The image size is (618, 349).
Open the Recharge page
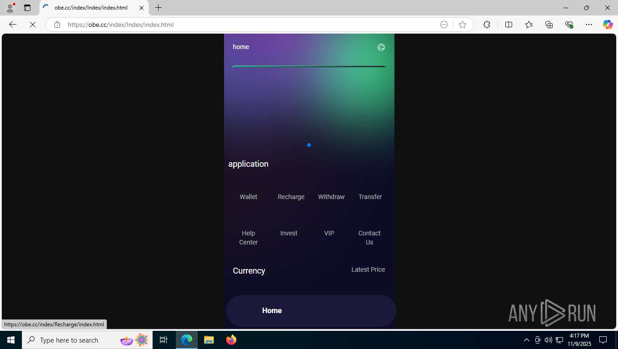tap(291, 197)
